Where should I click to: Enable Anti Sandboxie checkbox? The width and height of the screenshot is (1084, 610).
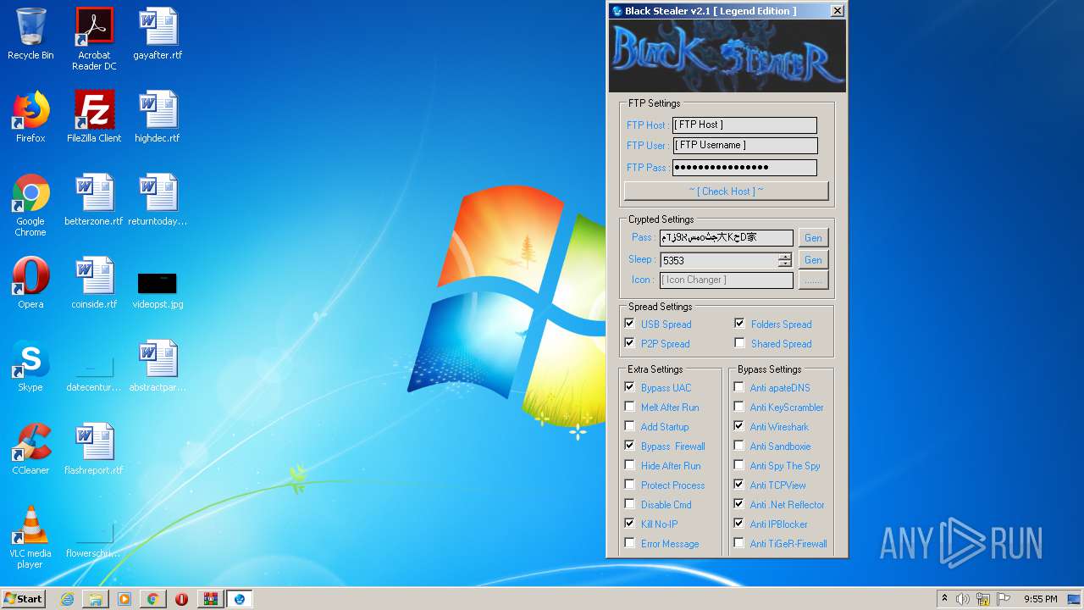pos(739,446)
